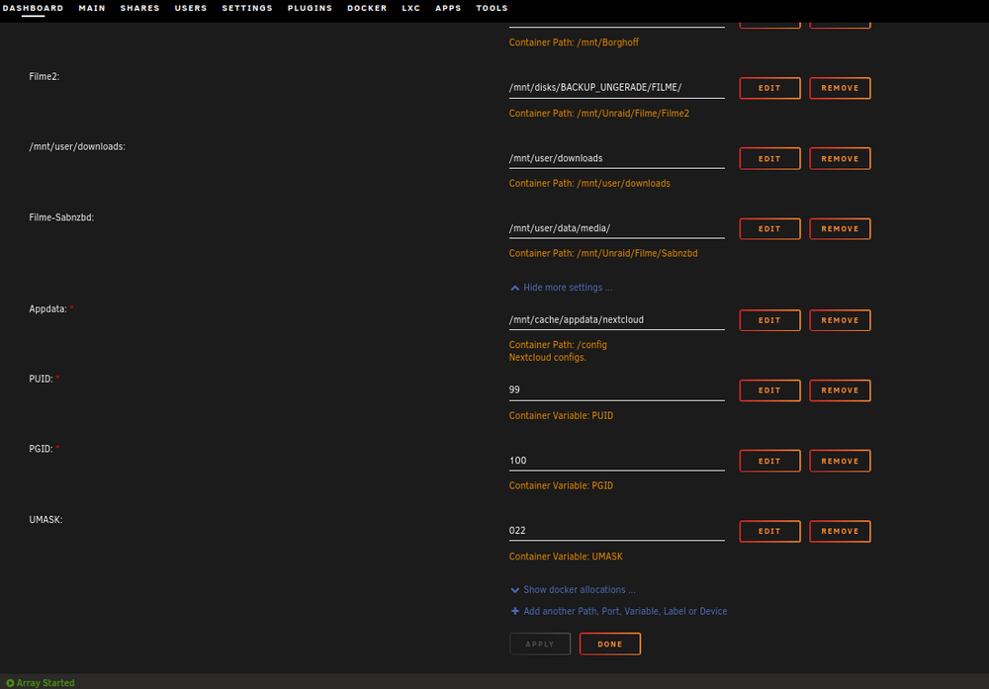
Task: Edit the PUID variable
Action: tap(769, 390)
